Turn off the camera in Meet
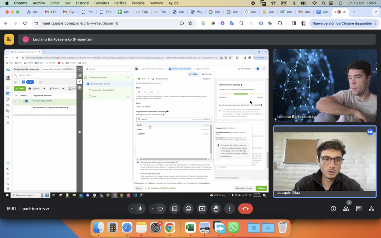This screenshot has width=381, height=238. (161, 209)
